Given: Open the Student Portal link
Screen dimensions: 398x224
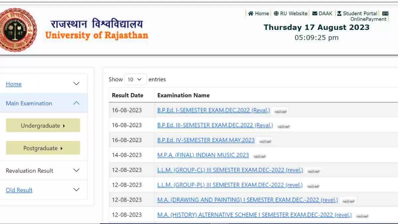Looking at the screenshot, I should pyautogui.click(x=357, y=13).
